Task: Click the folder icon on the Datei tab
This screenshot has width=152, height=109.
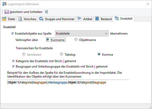Action: (x=4, y=19)
